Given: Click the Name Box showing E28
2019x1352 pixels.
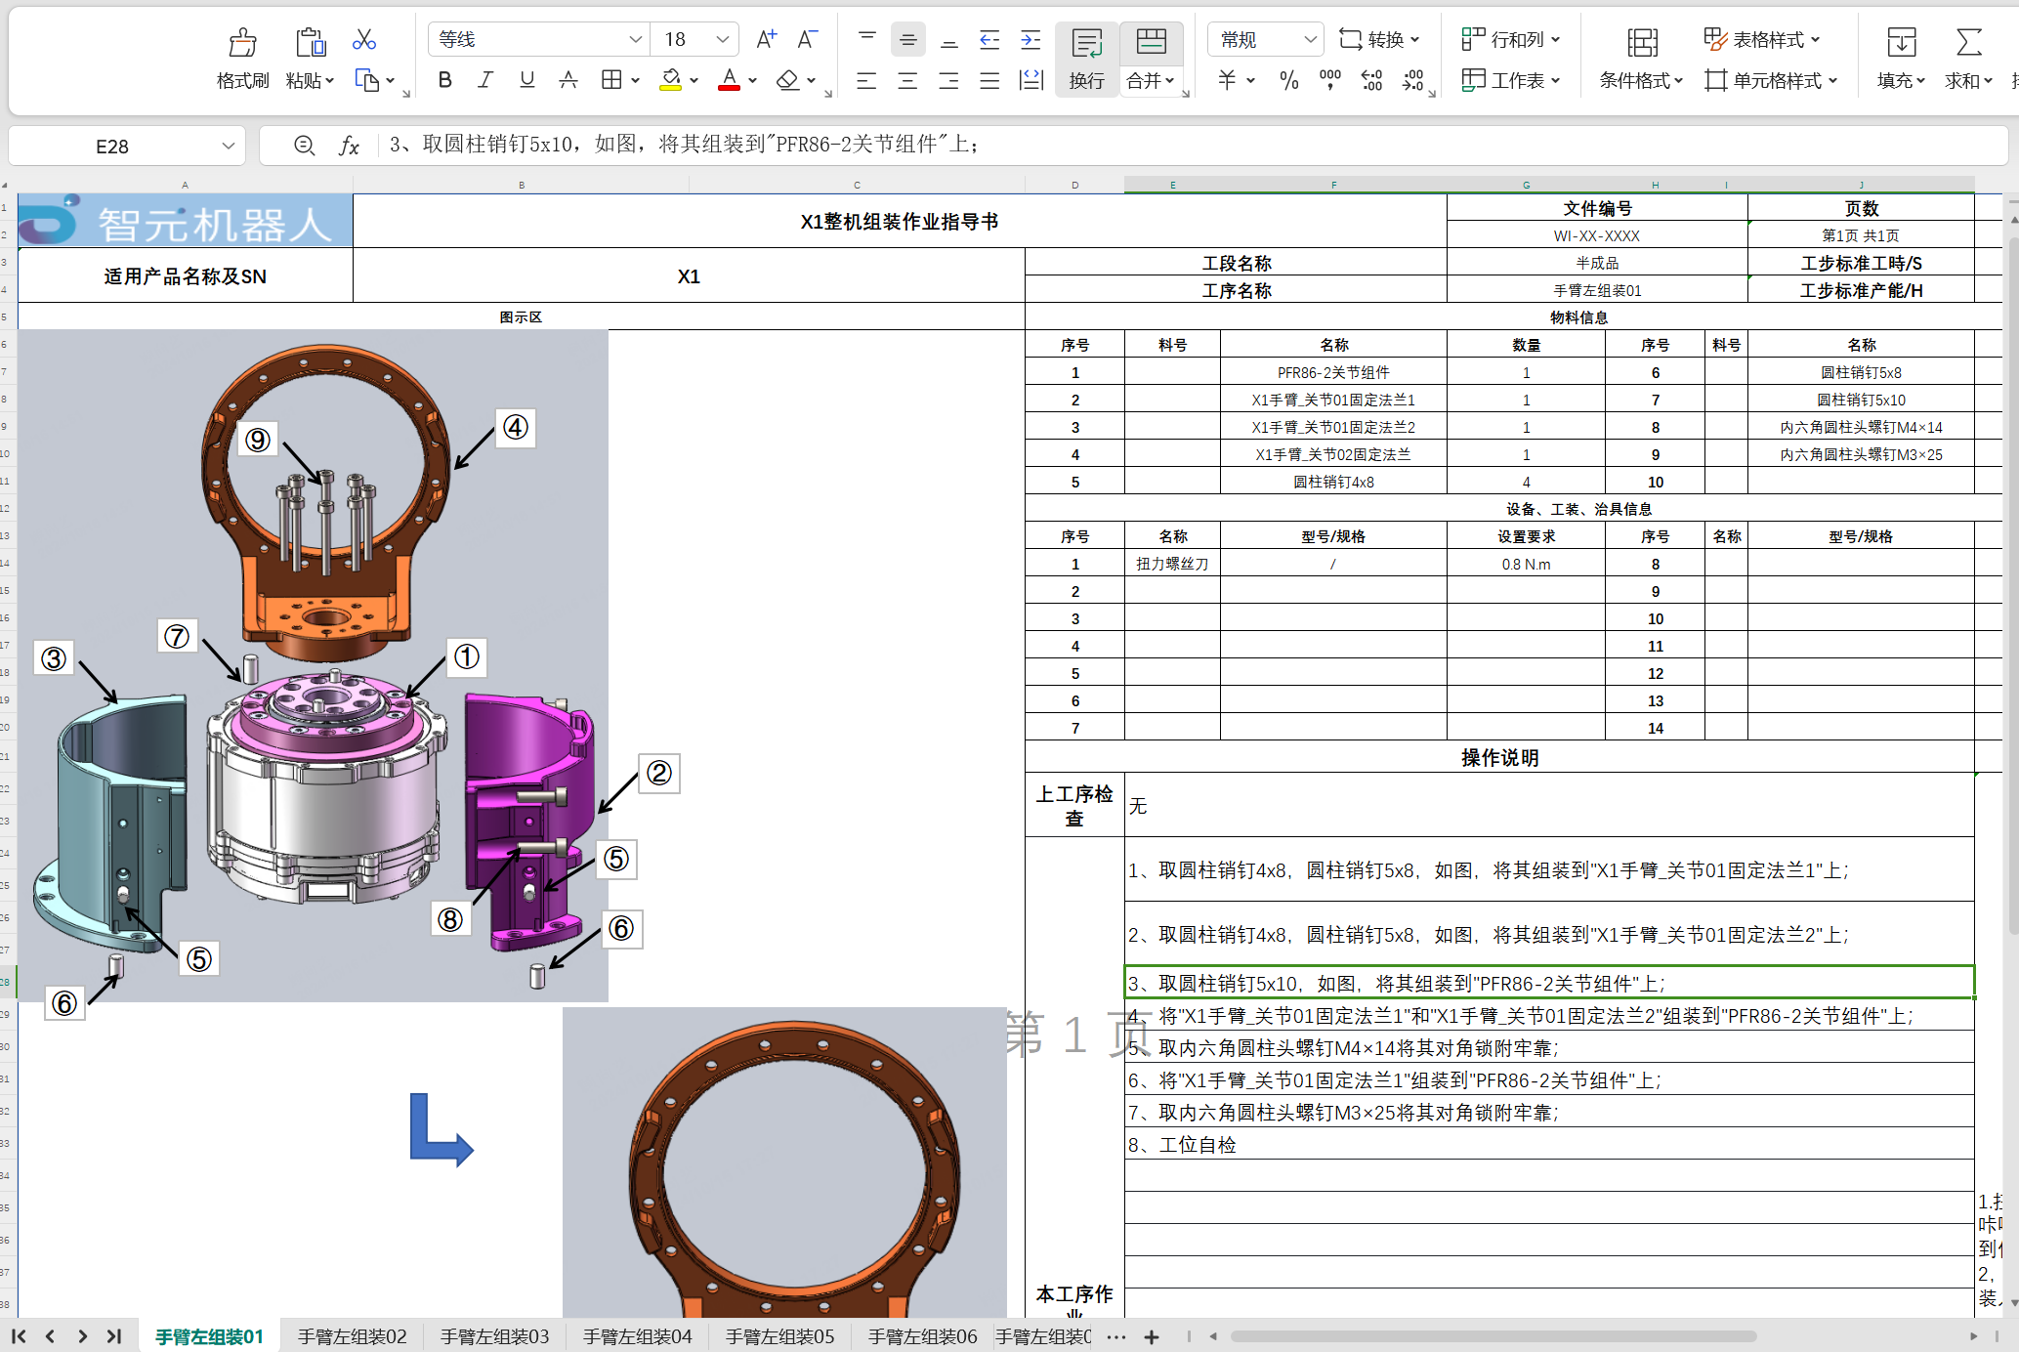Looking at the screenshot, I should pyautogui.click(x=112, y=147).
